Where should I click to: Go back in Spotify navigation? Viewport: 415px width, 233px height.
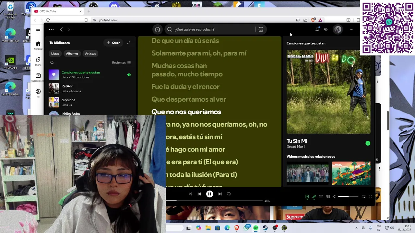point(61,29)
